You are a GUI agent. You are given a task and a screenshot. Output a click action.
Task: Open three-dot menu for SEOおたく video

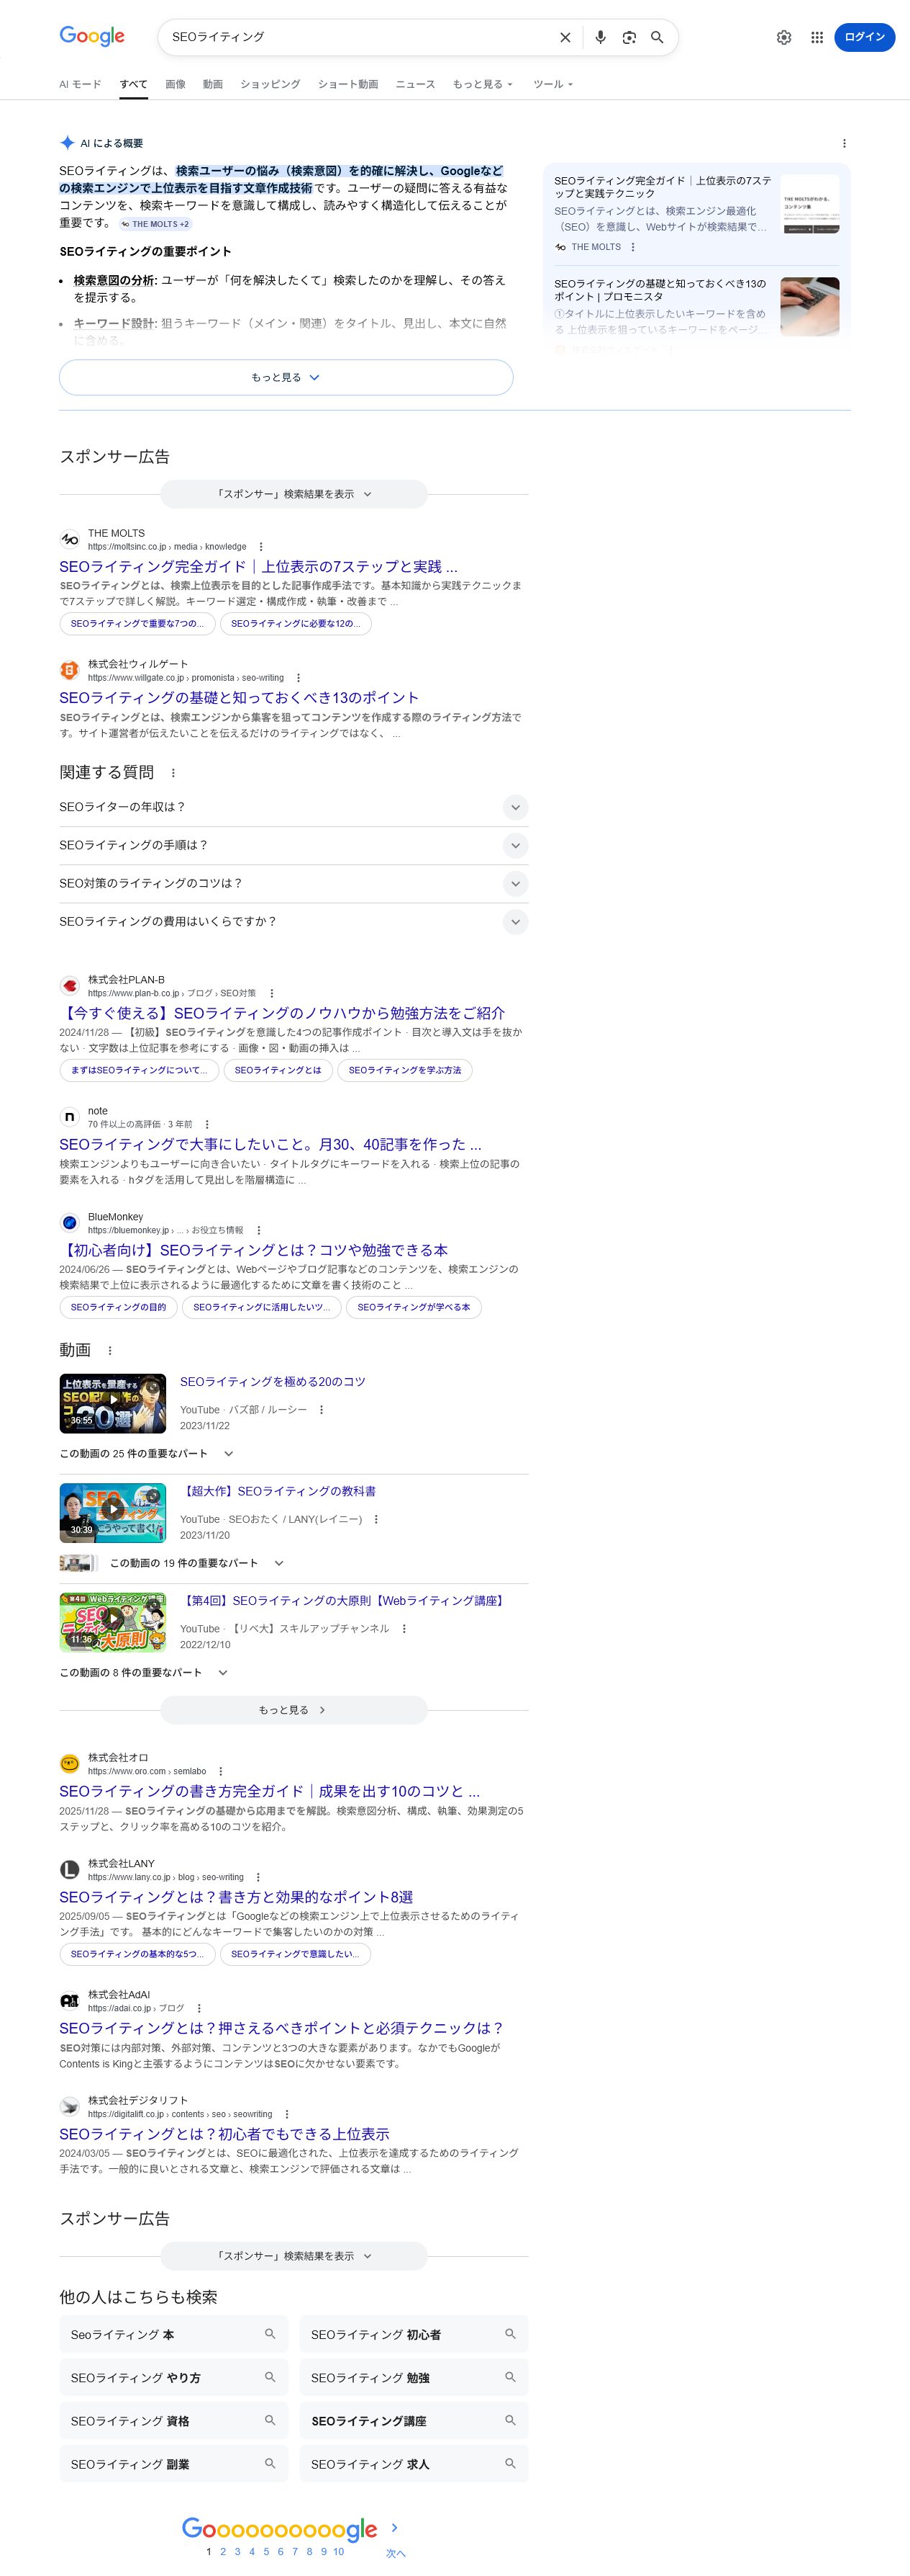coord(376,1520)
